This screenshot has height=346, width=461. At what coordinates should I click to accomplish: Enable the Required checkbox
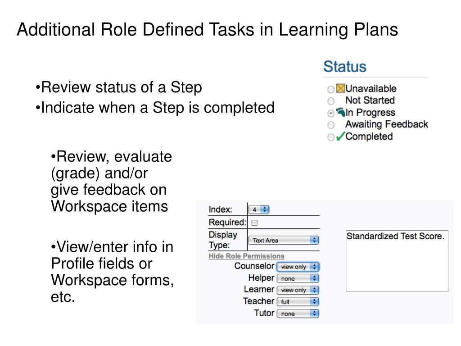pos(254,223)
